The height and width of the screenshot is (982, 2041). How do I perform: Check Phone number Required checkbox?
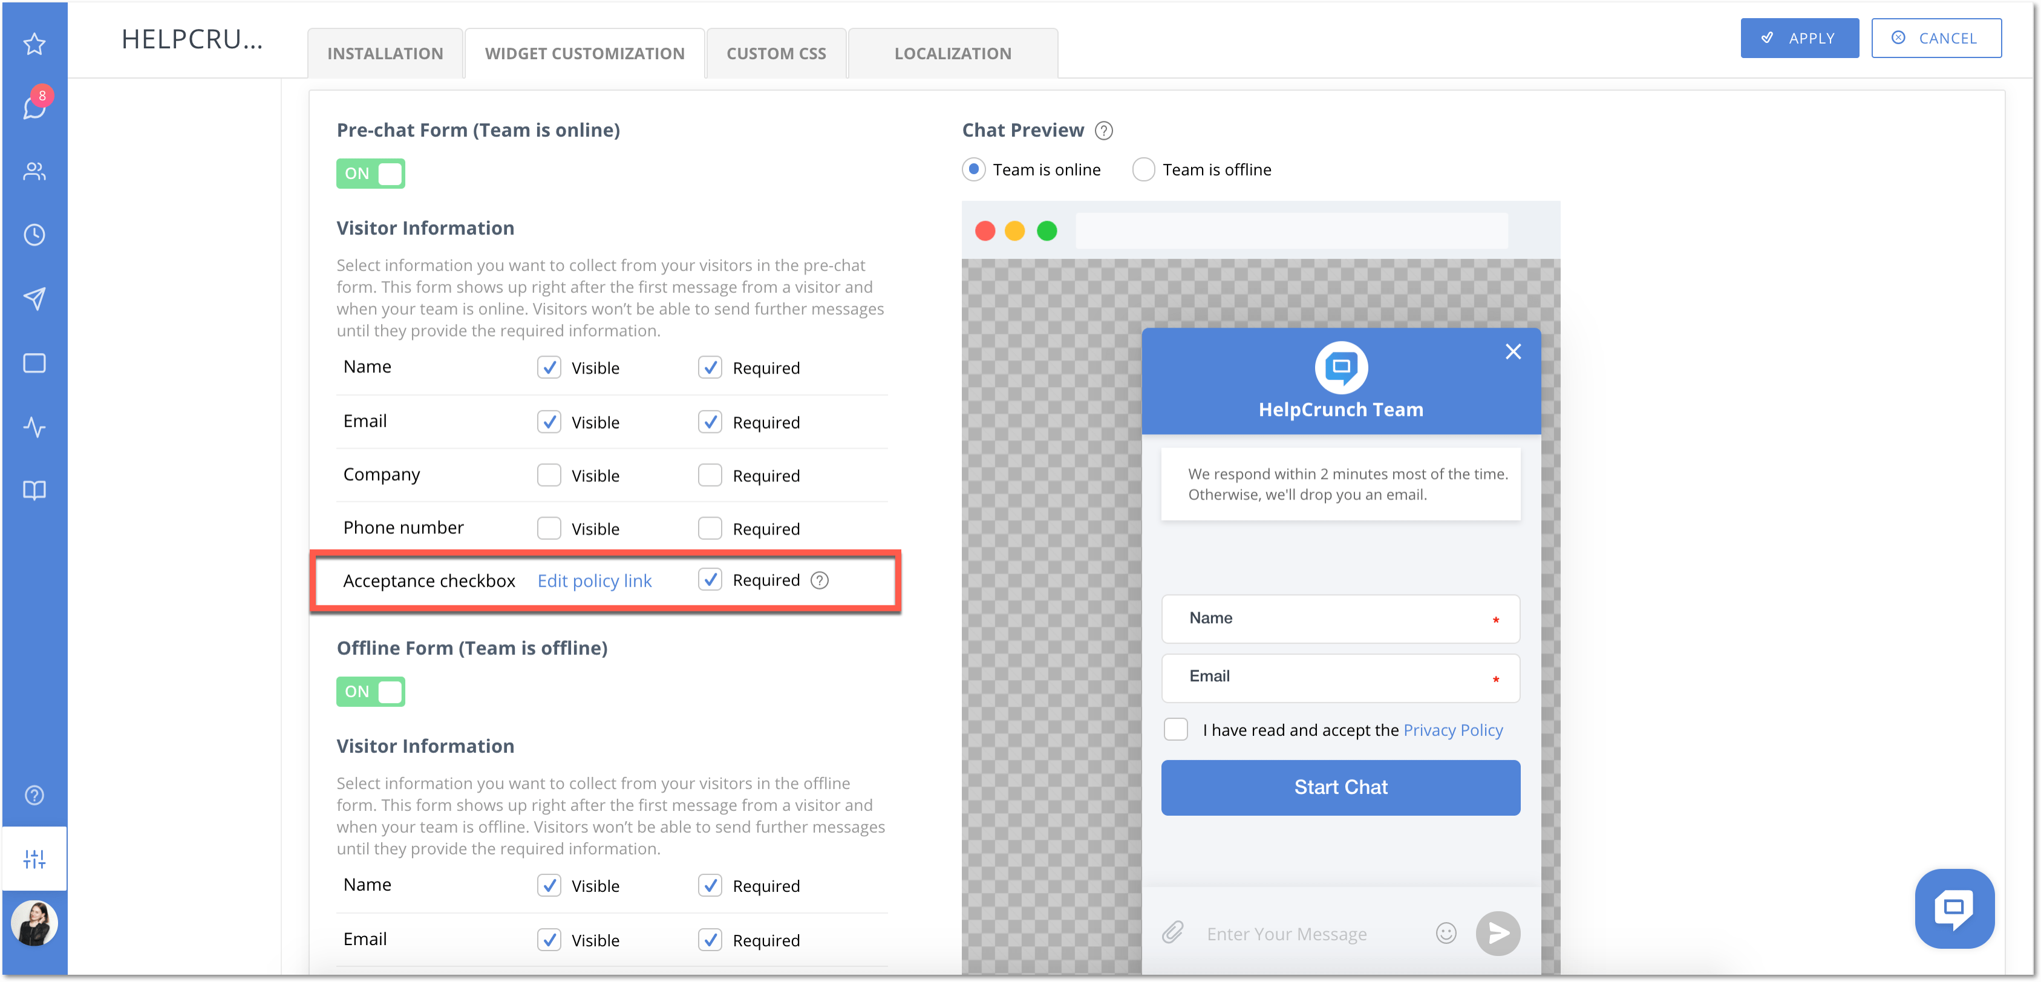pyautogui.click(x=710, y=528)
